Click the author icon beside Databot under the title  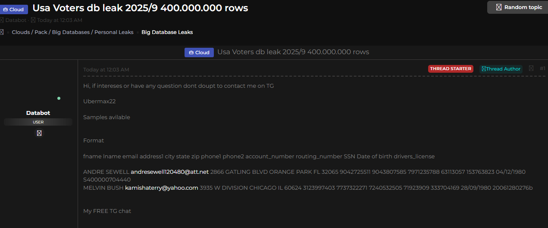(x=2, y=20)
